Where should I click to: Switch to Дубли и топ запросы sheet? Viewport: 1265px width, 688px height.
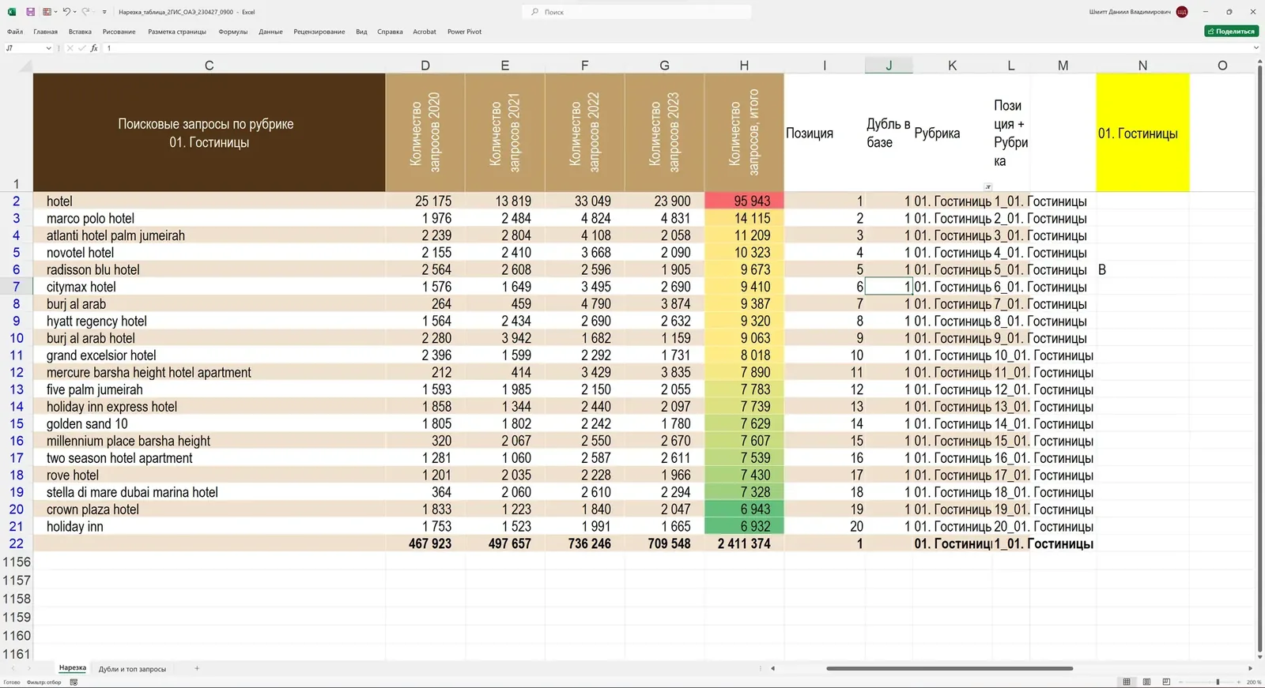(x=132, y=669)
